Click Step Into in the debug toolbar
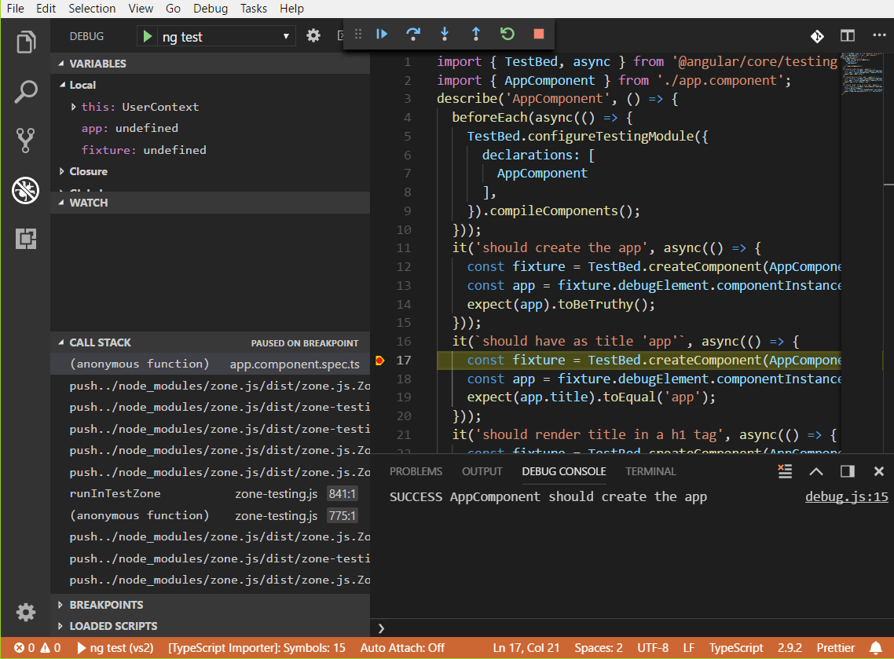The height and width of the screenshot is (659, 894). click(x=445, y=34)
